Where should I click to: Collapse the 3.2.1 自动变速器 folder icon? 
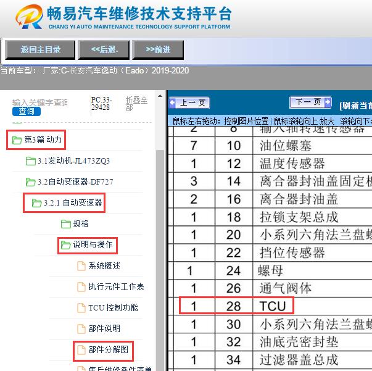pos(37,203)
